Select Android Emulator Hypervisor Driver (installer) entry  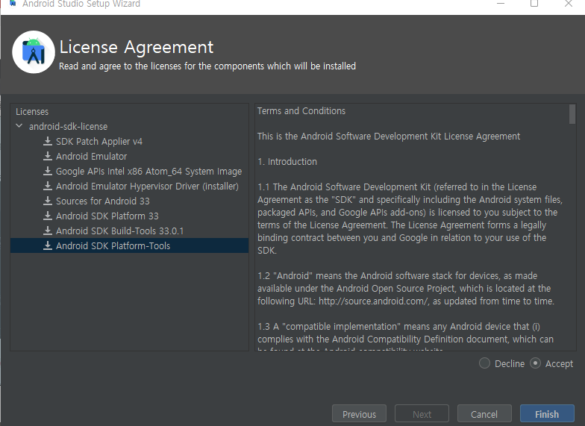(x=129, y=187)
